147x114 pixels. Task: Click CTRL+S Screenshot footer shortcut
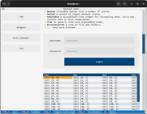(x=89, y=112)
